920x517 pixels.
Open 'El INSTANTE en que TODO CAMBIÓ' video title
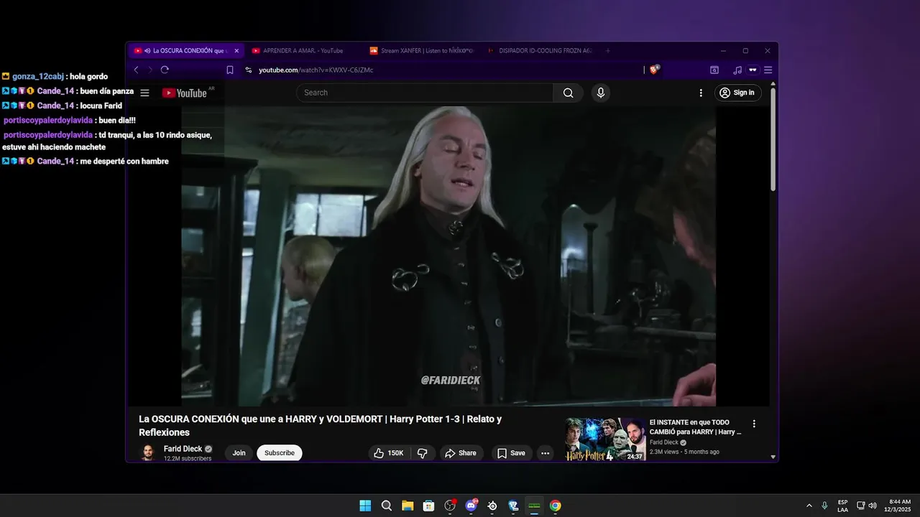click(x=695, y=427)
